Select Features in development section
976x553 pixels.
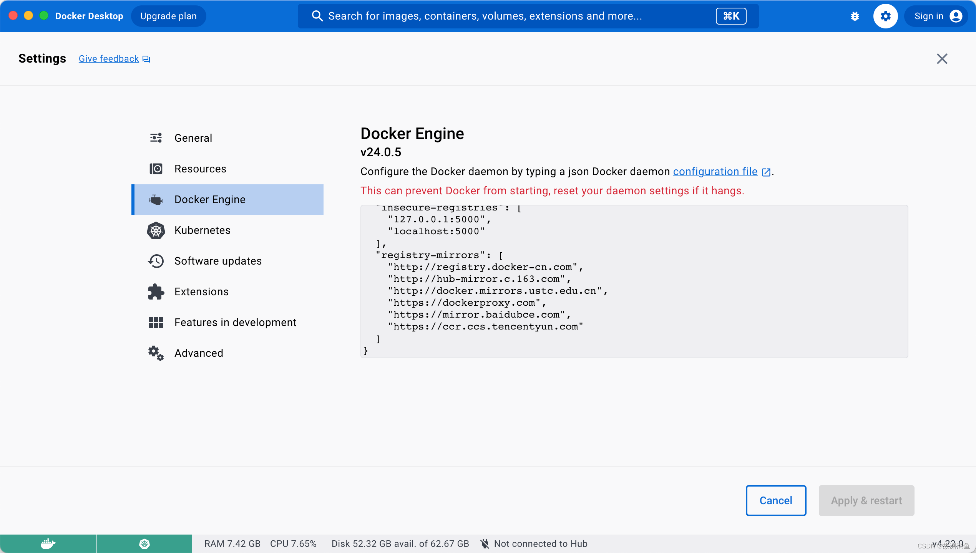[x=235, y=323]
